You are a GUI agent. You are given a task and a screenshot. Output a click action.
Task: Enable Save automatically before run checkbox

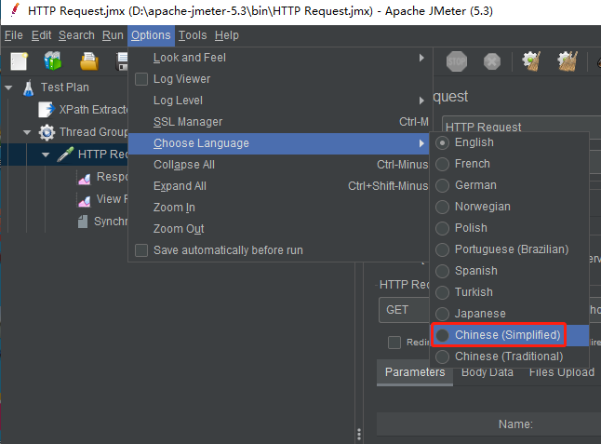[x=141, y=250]
